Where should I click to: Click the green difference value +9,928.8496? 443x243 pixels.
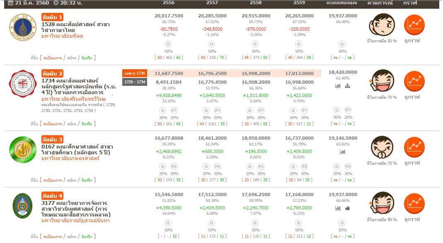click(x=169, y=95)
